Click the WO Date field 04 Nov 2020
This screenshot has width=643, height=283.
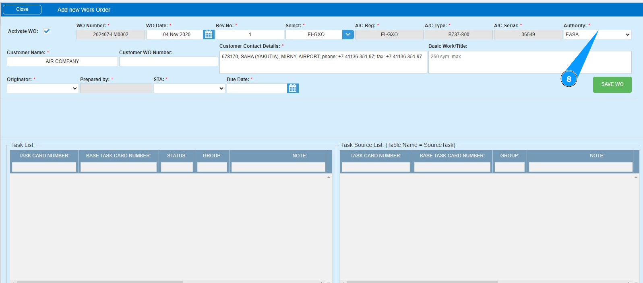pos(175,35)
